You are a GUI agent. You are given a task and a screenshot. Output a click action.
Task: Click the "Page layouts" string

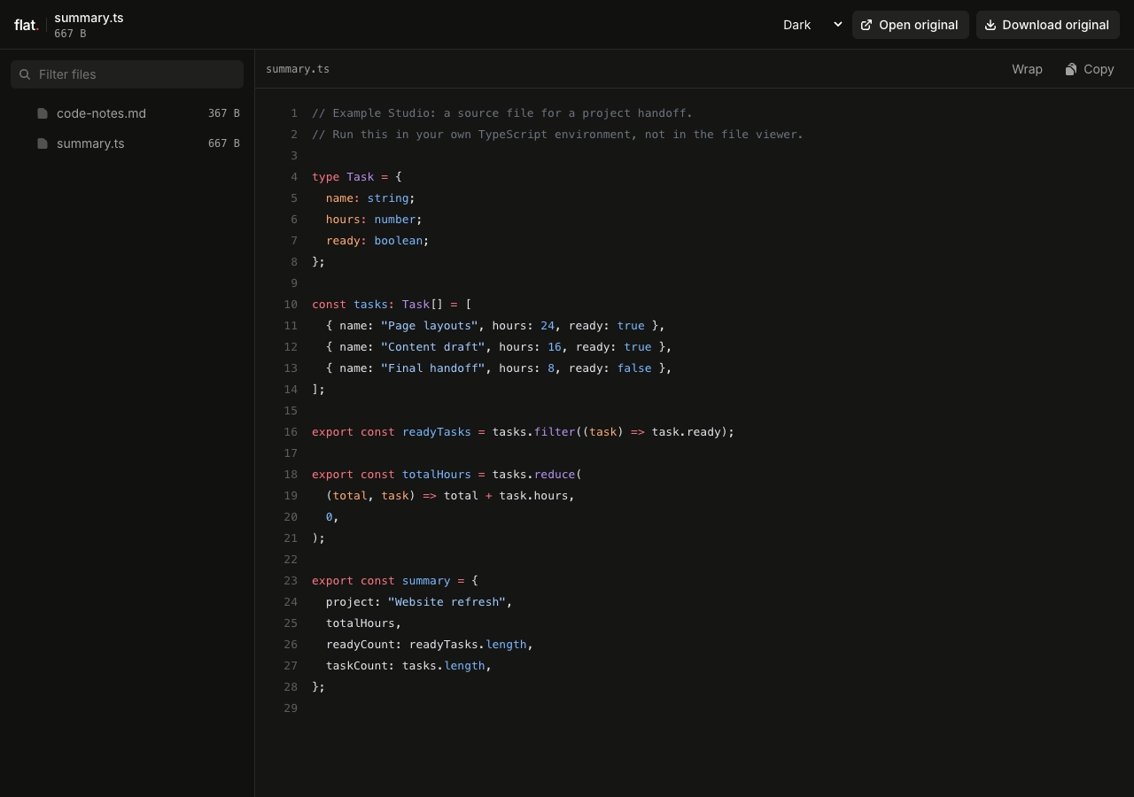click(430, 326)
